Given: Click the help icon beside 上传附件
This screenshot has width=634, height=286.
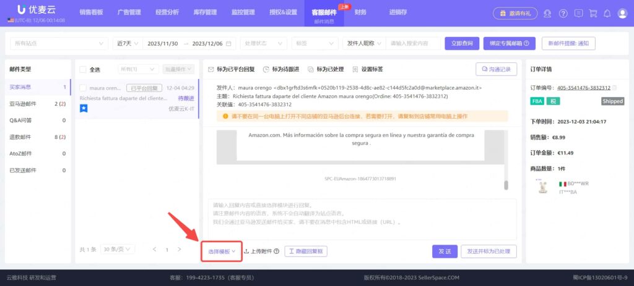Looking at the screenshot, I should pyautogui.click(x=277, y=251).
